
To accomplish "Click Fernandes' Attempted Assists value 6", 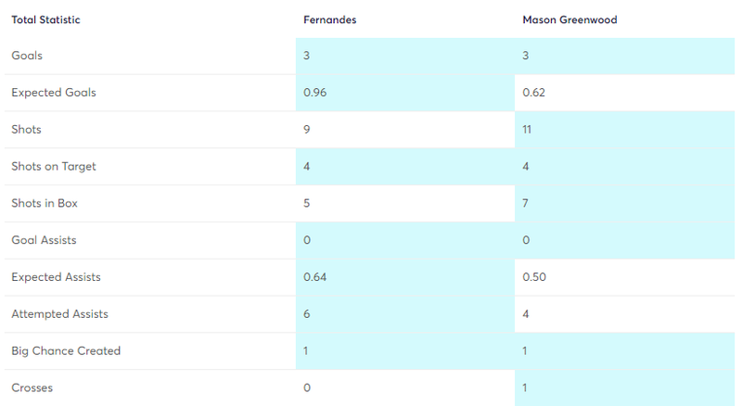I will (x=307, y=314).
